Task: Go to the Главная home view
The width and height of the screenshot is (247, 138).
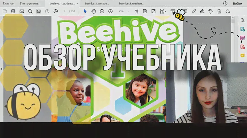Action: pyautogui.click(x=9, y=3)
